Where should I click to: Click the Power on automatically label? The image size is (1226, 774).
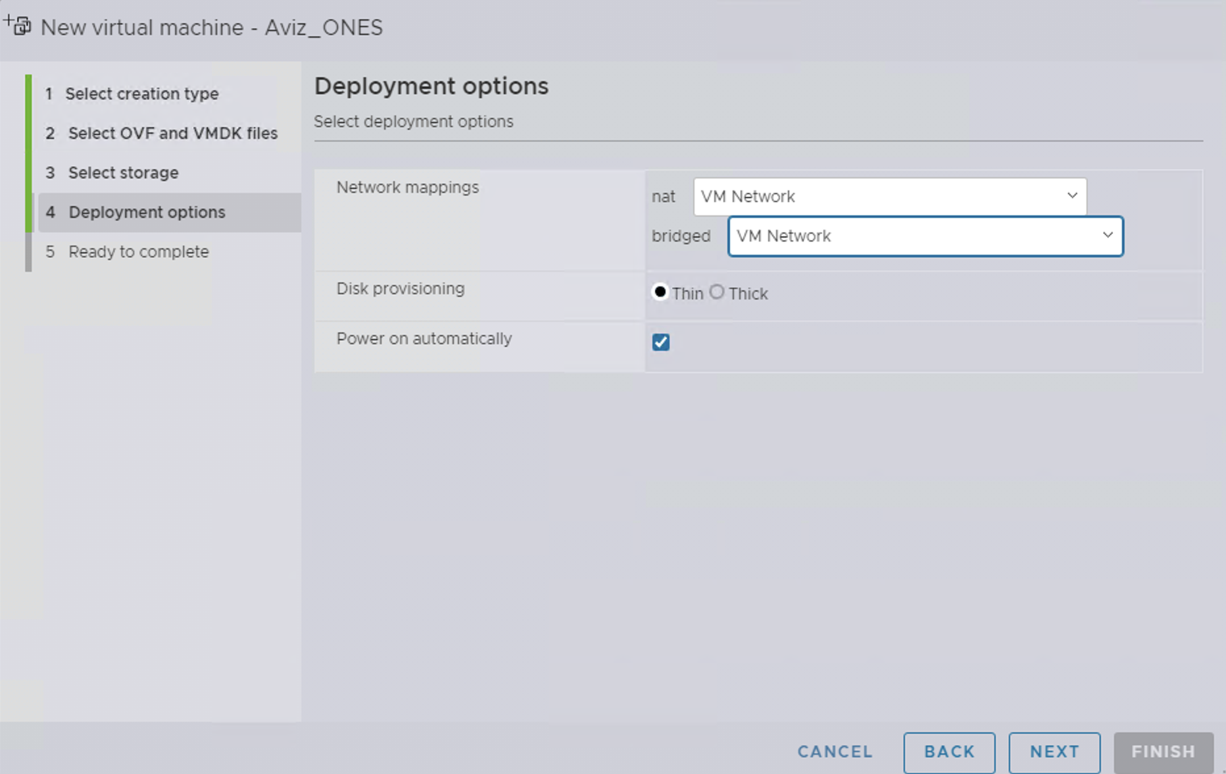click(x=424, y=339)
